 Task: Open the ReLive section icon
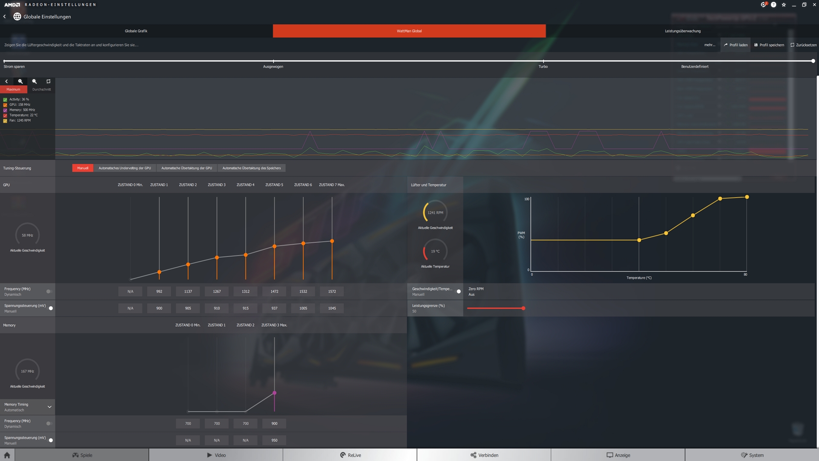pyautogui.click(x=343, y=455)
